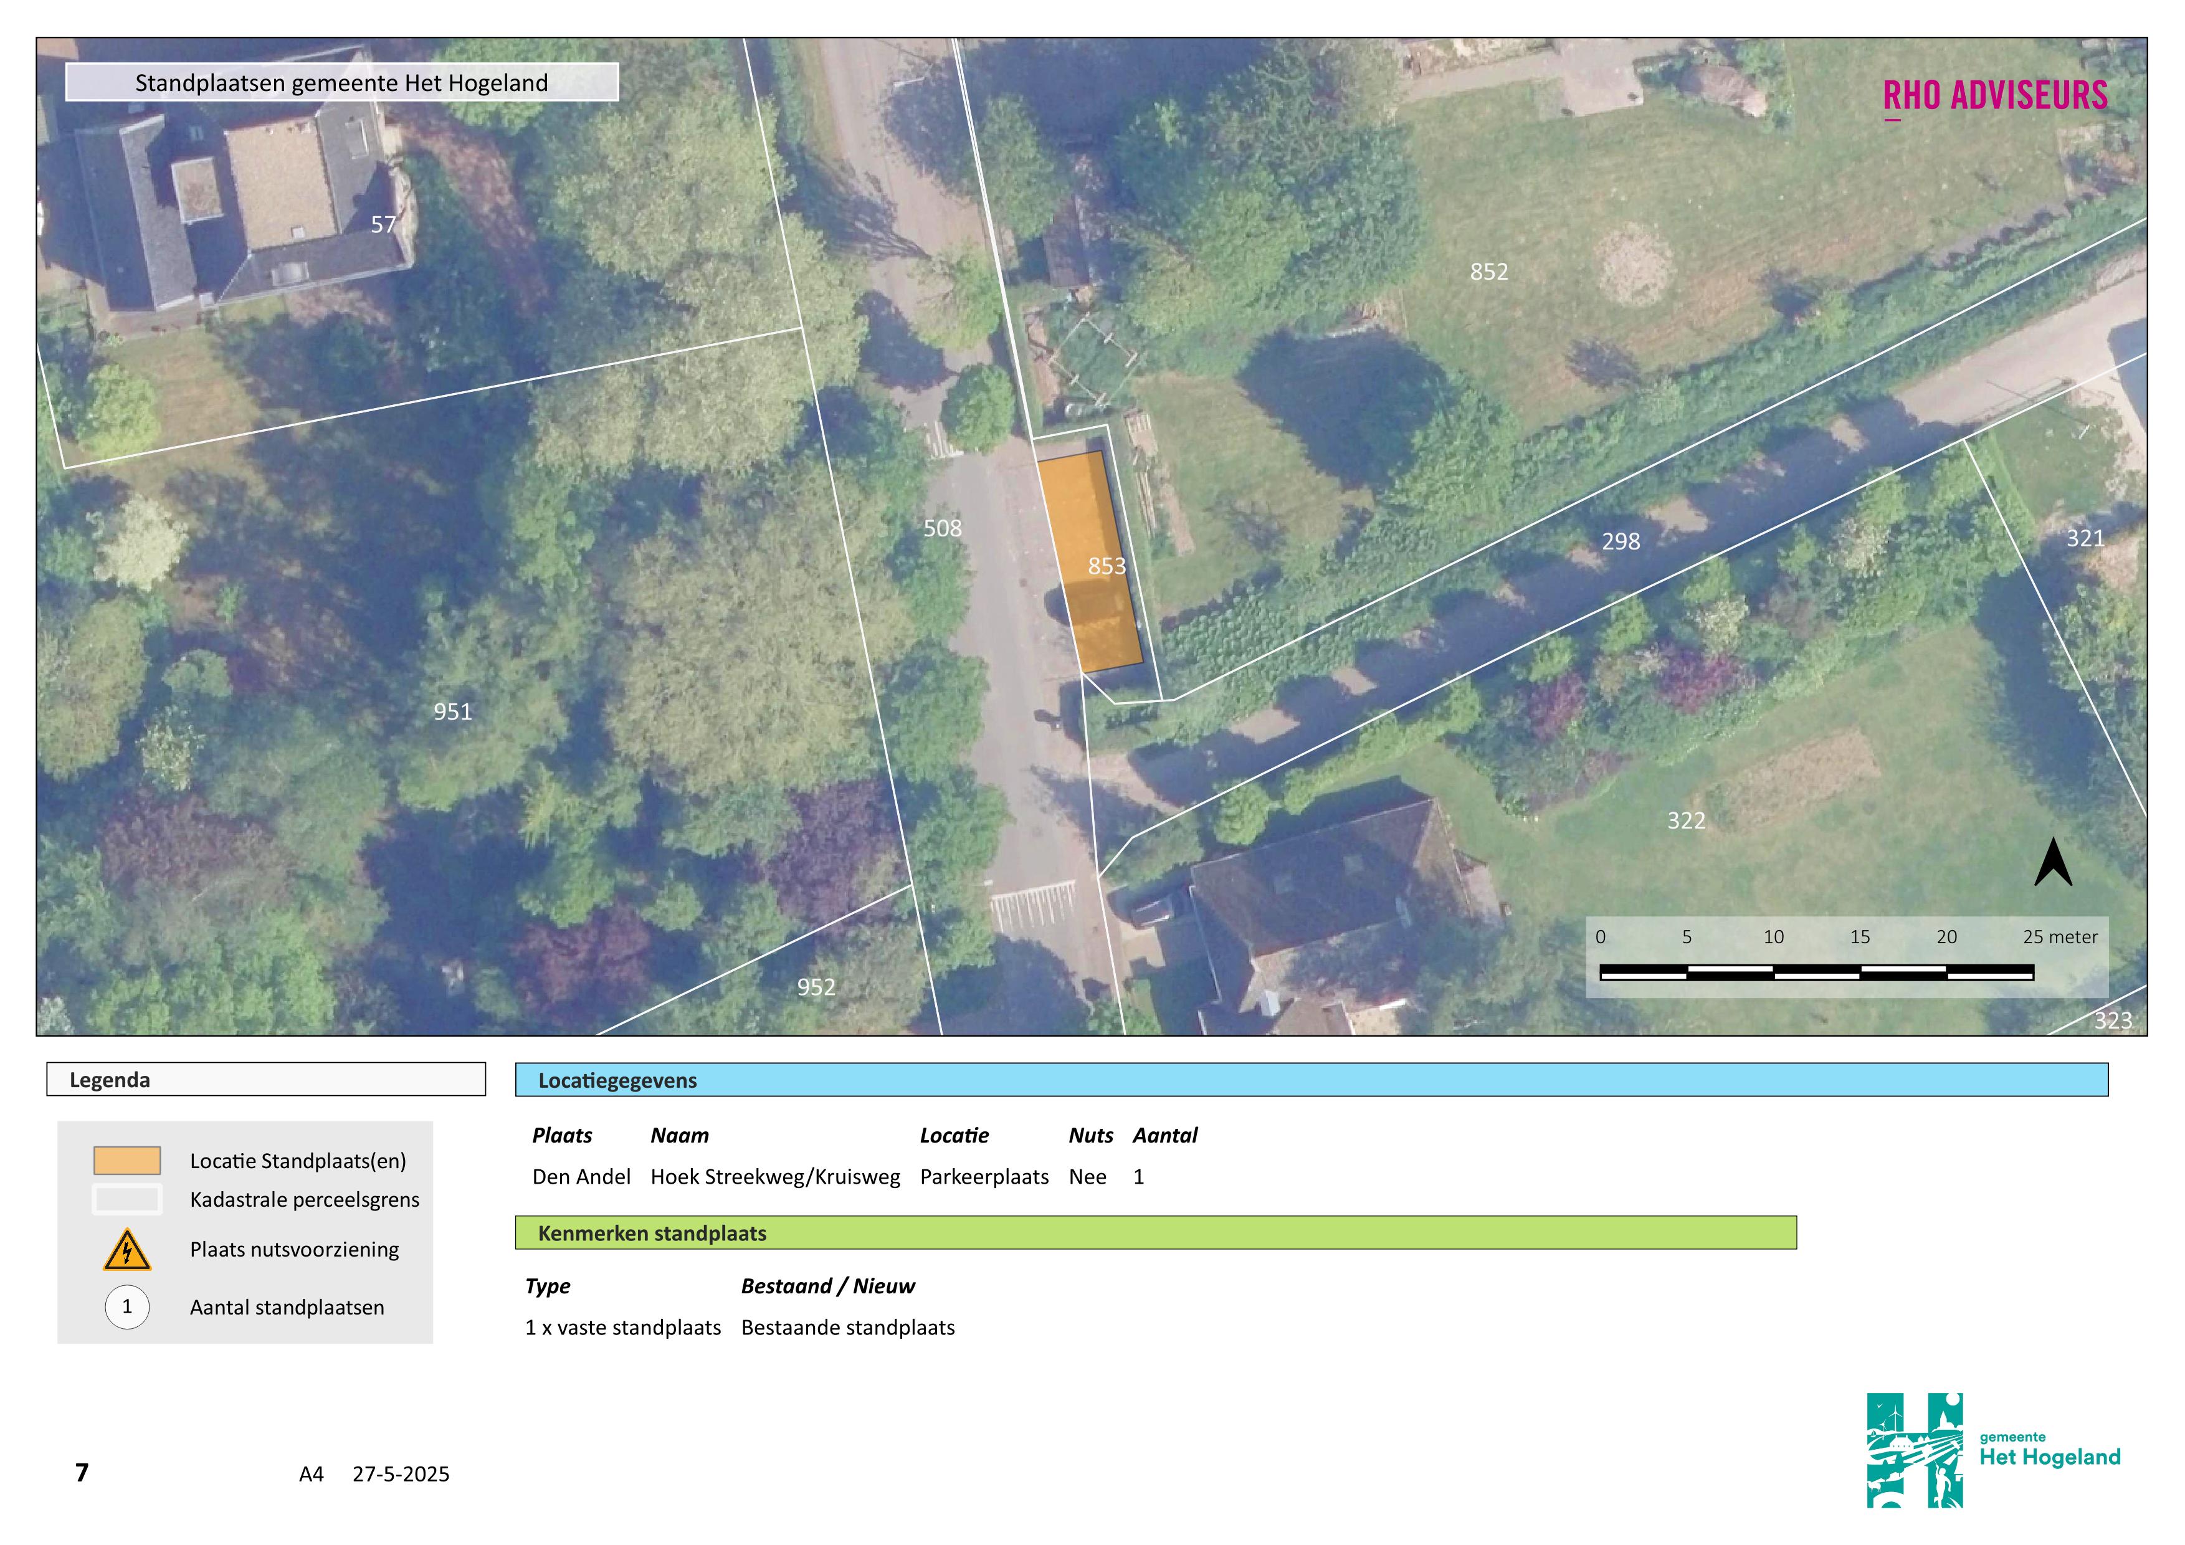Click the orange Locatie Standplaats legend swatch
The height and width of the screenshot is (1545, 2185).
[126, 1161]
